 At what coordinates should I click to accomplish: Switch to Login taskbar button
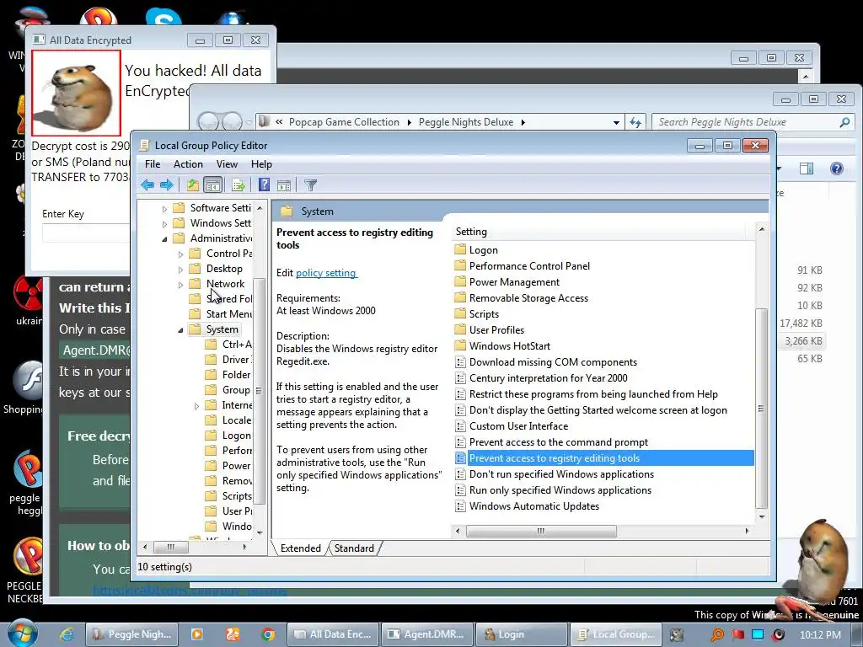pos(521,634)
